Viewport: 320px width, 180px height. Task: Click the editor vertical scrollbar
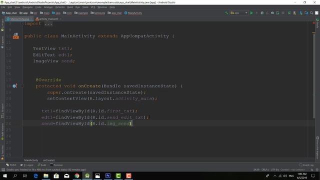pyautogui.click(x=313, y=75)
